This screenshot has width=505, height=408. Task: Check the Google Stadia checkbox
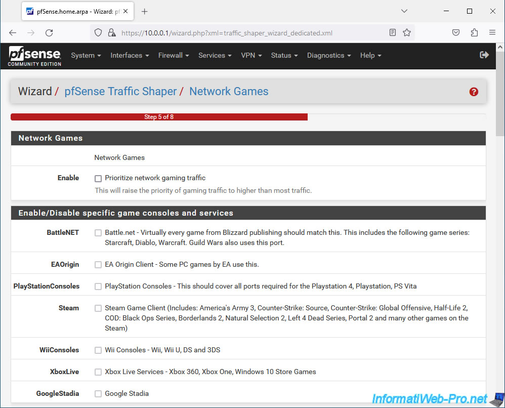click(x=98, y=394)
